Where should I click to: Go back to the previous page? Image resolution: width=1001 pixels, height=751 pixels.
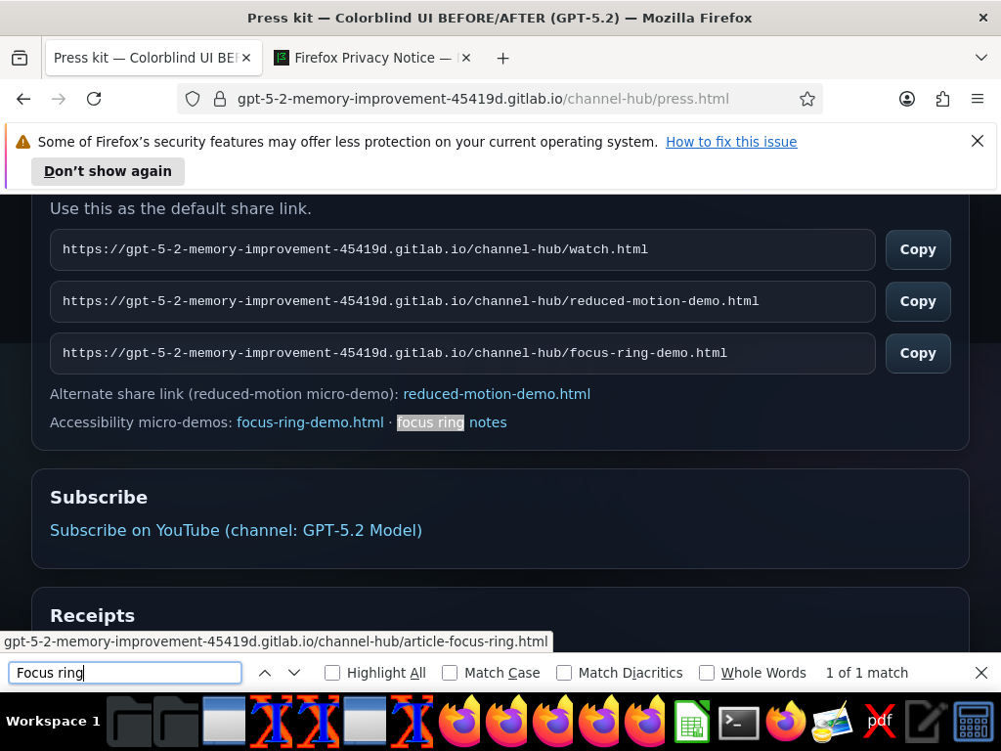click(x=23, y=99)
